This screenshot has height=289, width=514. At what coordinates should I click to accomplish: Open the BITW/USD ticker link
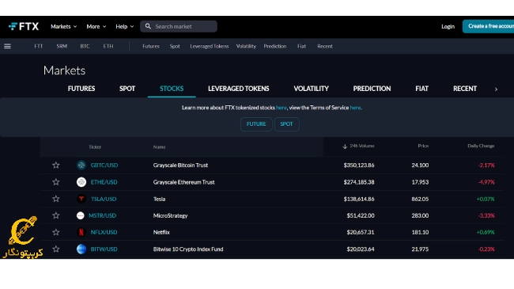(x=104, y=249)
